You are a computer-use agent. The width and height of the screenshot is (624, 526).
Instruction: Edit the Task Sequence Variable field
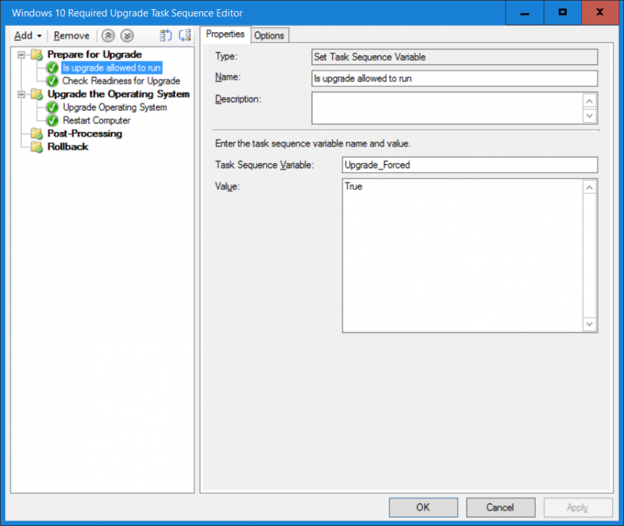tap(470, 165)
